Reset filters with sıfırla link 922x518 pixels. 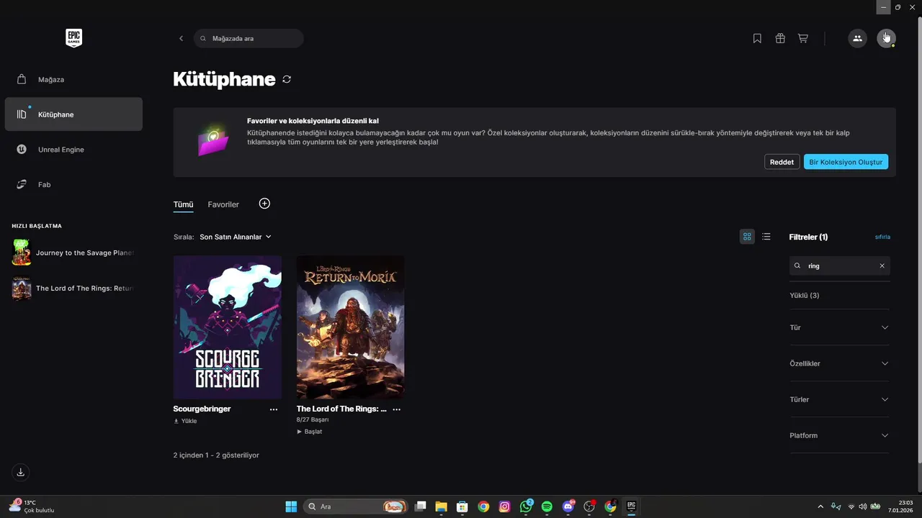[882, 237]
